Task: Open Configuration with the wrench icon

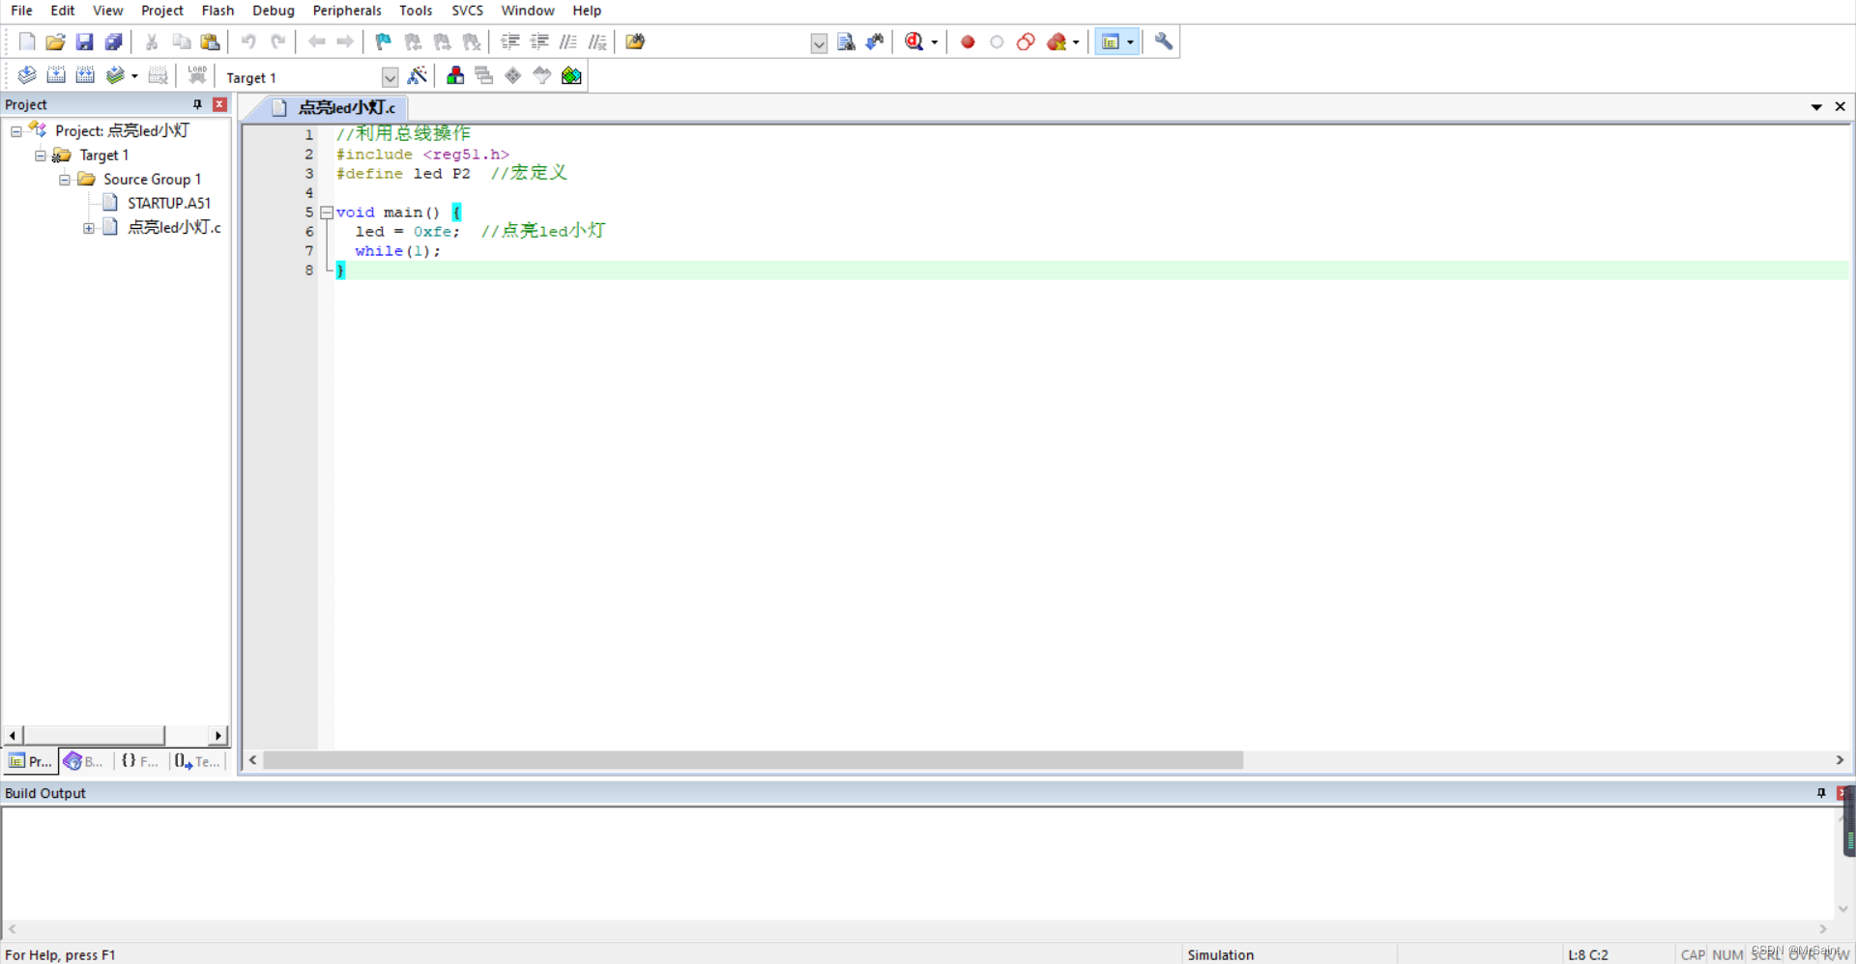Action: 1164,42
